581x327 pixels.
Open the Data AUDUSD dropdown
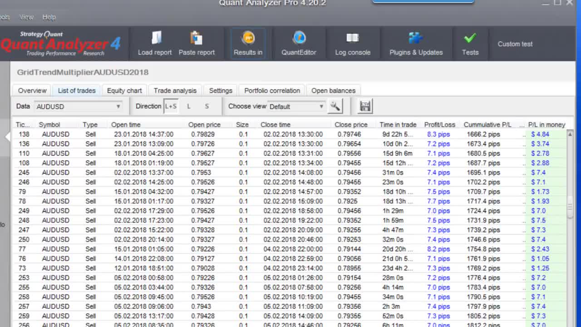(x=78, y=106)
